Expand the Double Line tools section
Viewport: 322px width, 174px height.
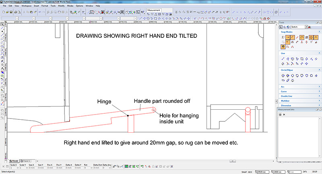[298, 96]
